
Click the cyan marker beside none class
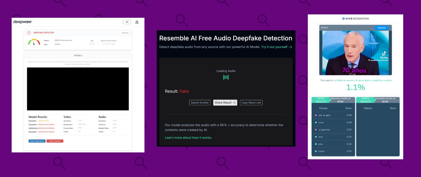pyautogui.click(x=316, y=122)
